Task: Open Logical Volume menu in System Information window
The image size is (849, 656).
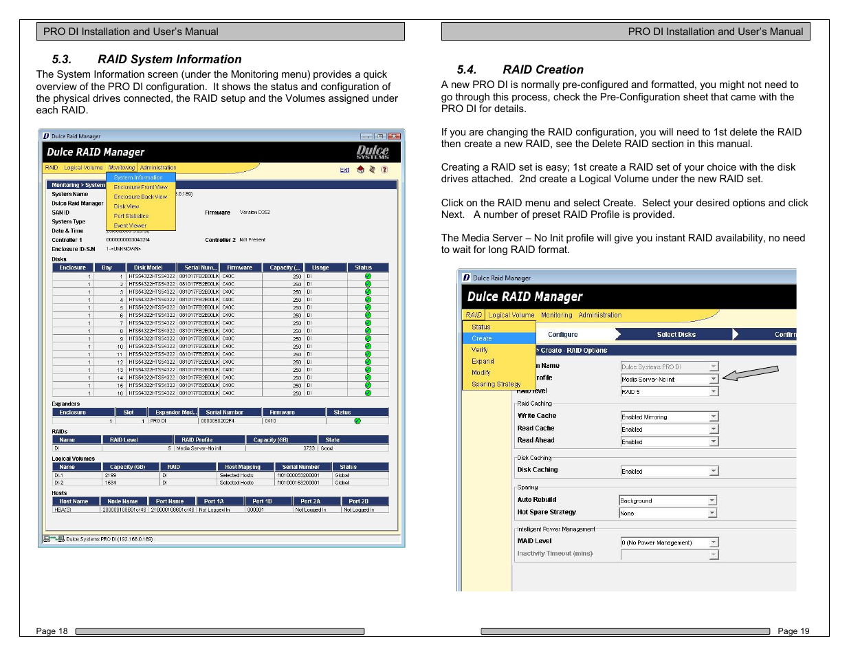Action: click(83, 168)
